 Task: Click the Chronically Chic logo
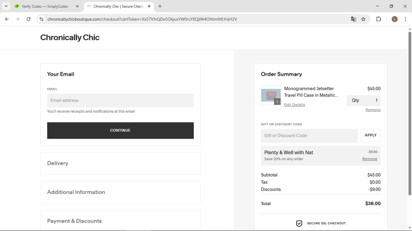tap(70, 38)
